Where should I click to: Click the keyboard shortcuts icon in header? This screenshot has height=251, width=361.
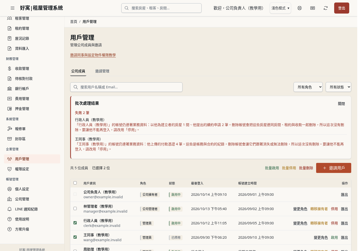[x=313, y=8]
